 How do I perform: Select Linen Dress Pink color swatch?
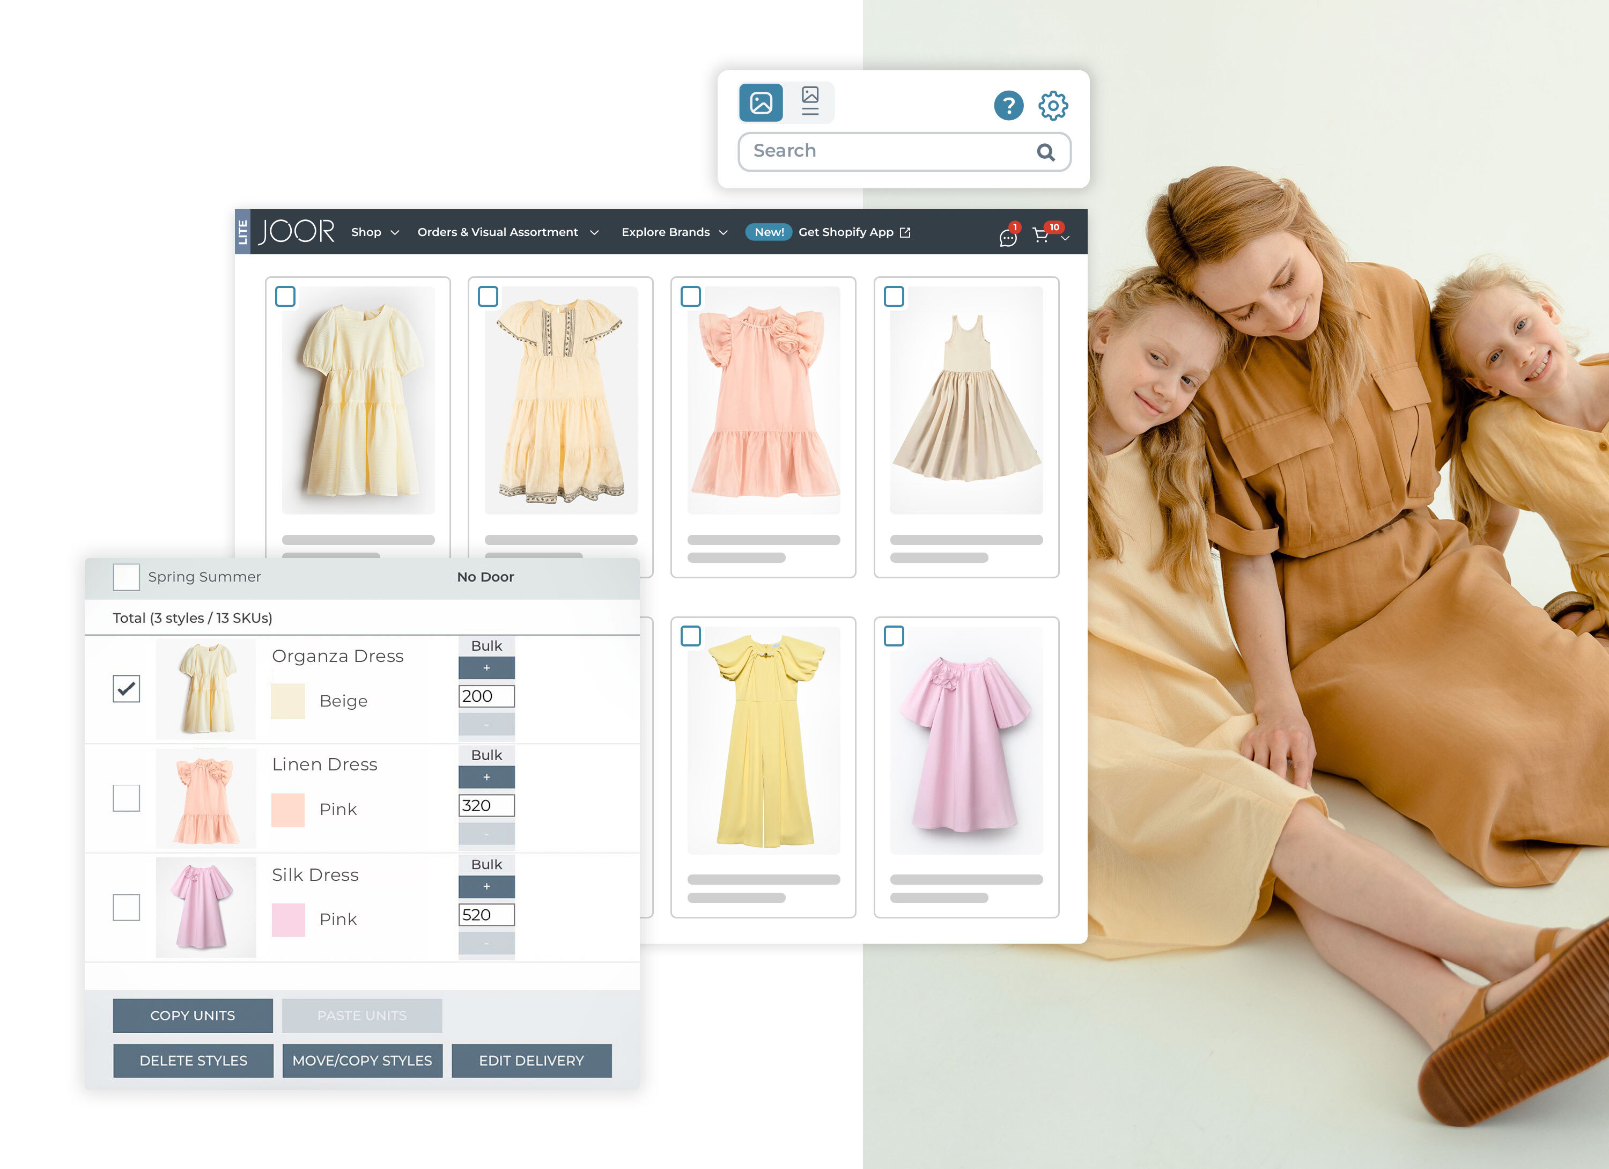288,811
